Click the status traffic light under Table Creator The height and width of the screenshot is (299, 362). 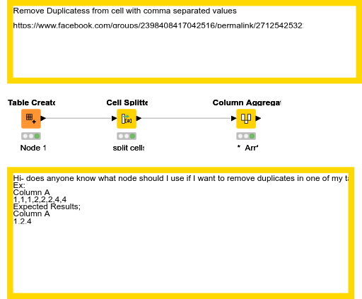(31, 136)
